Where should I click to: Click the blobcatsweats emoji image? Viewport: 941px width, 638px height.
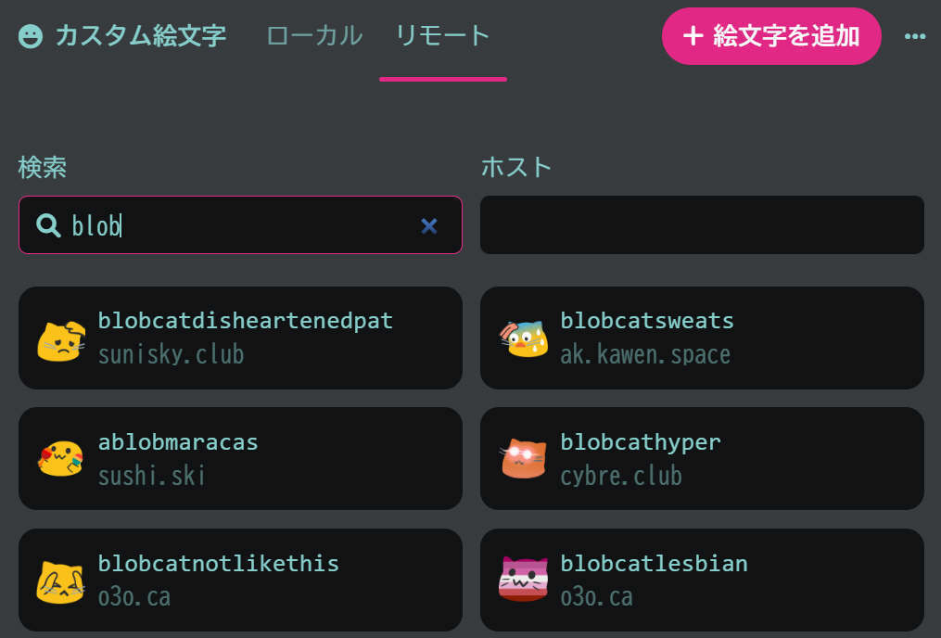524,339
